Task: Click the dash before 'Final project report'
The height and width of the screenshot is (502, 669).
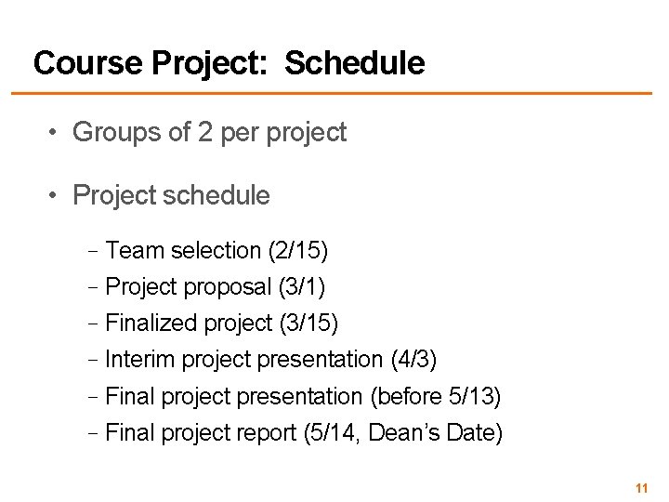Action: pyautogui.click(x=93, y=434)
